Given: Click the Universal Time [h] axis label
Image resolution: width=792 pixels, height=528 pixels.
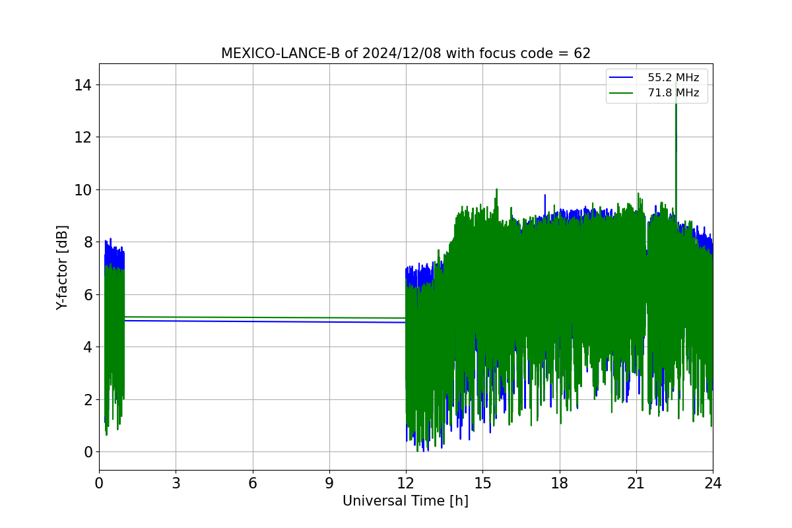Looking at the screenshot, I should 405,501.
